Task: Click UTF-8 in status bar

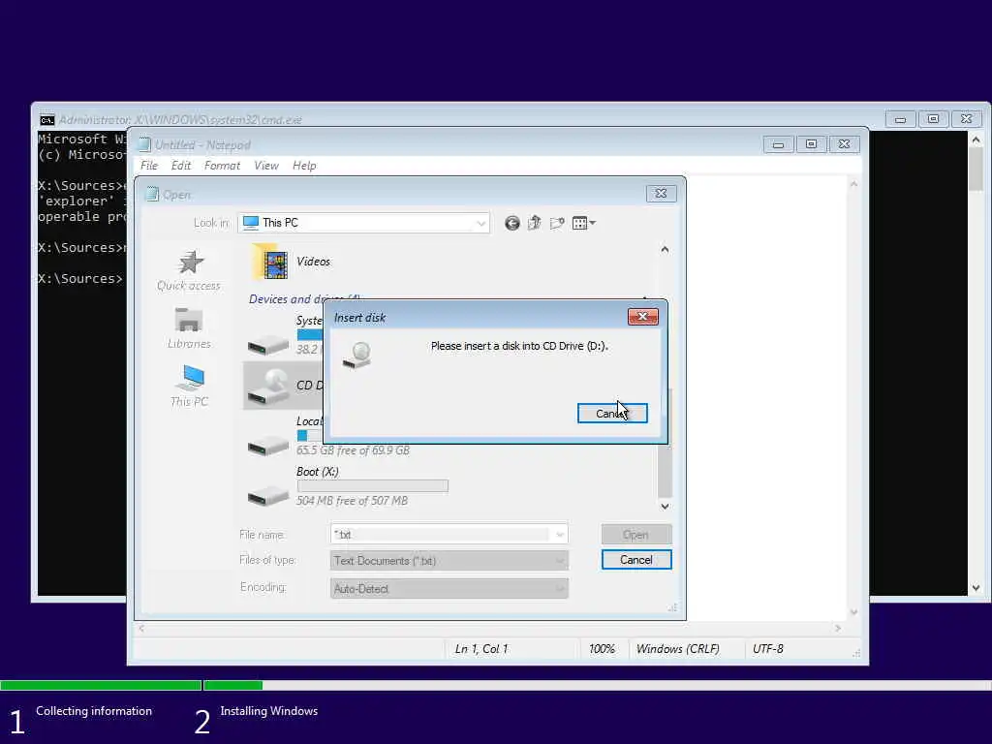Action: point(767,649)
